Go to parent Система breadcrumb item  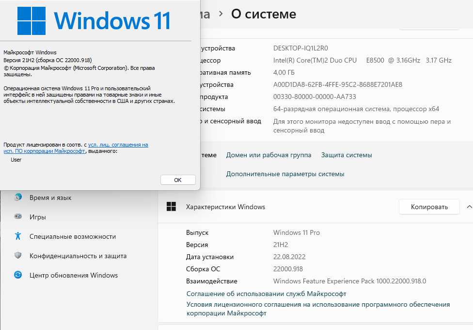(x=205, y=14)
